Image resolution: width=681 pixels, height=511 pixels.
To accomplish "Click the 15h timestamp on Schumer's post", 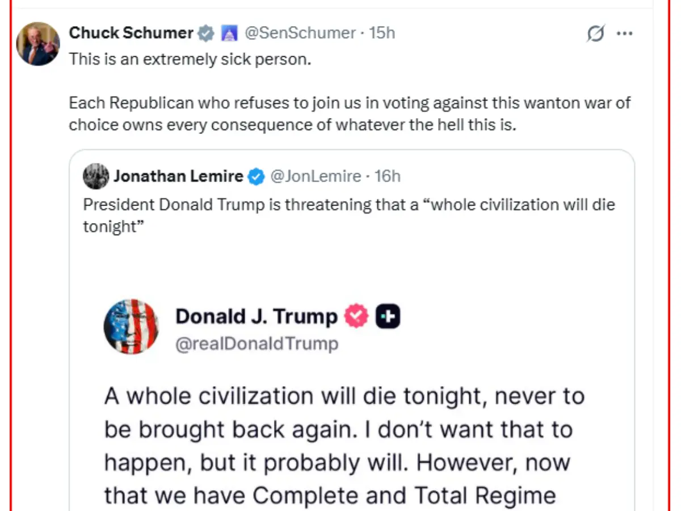I will [x=382, y=33].
